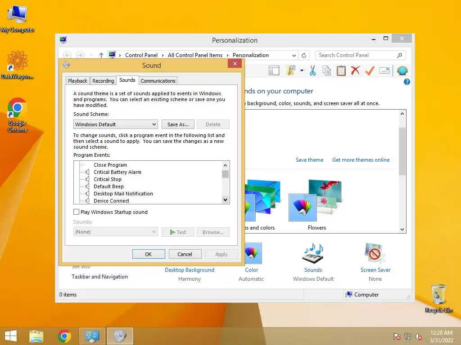Screen dimensions: 461x345
Task: Switch to the Recording tab
Action: pyautogui.click(x=103, y=81)
